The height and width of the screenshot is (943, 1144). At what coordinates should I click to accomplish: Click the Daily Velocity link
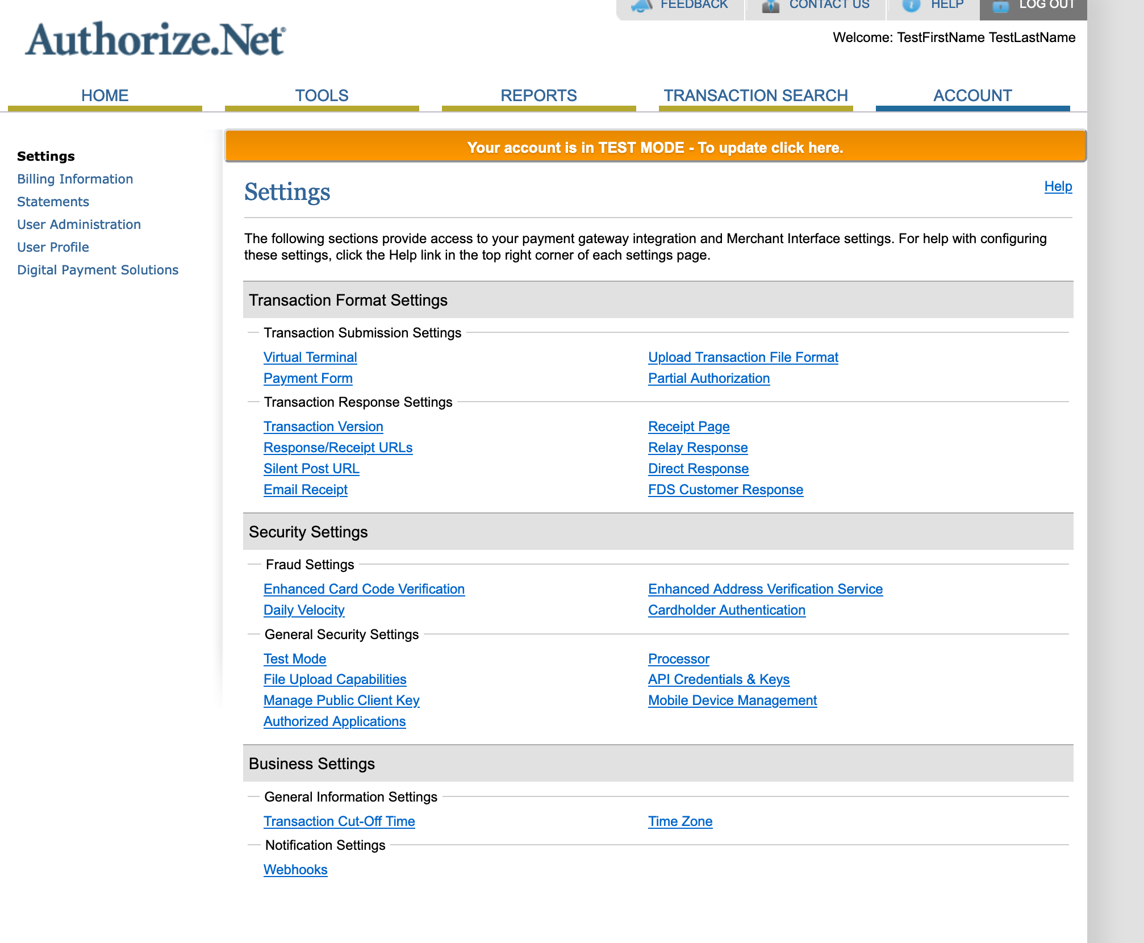pyautogui.click(x=304, y=610)
